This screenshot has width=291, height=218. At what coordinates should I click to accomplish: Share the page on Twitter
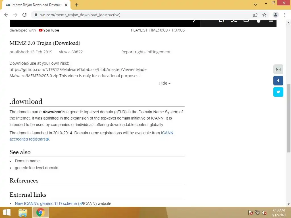(x=278, y=92)
